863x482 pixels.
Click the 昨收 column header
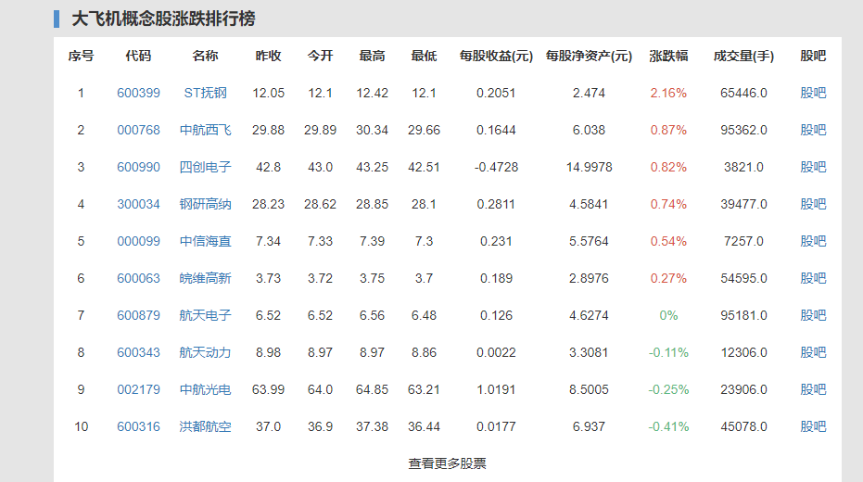point(268,57)
